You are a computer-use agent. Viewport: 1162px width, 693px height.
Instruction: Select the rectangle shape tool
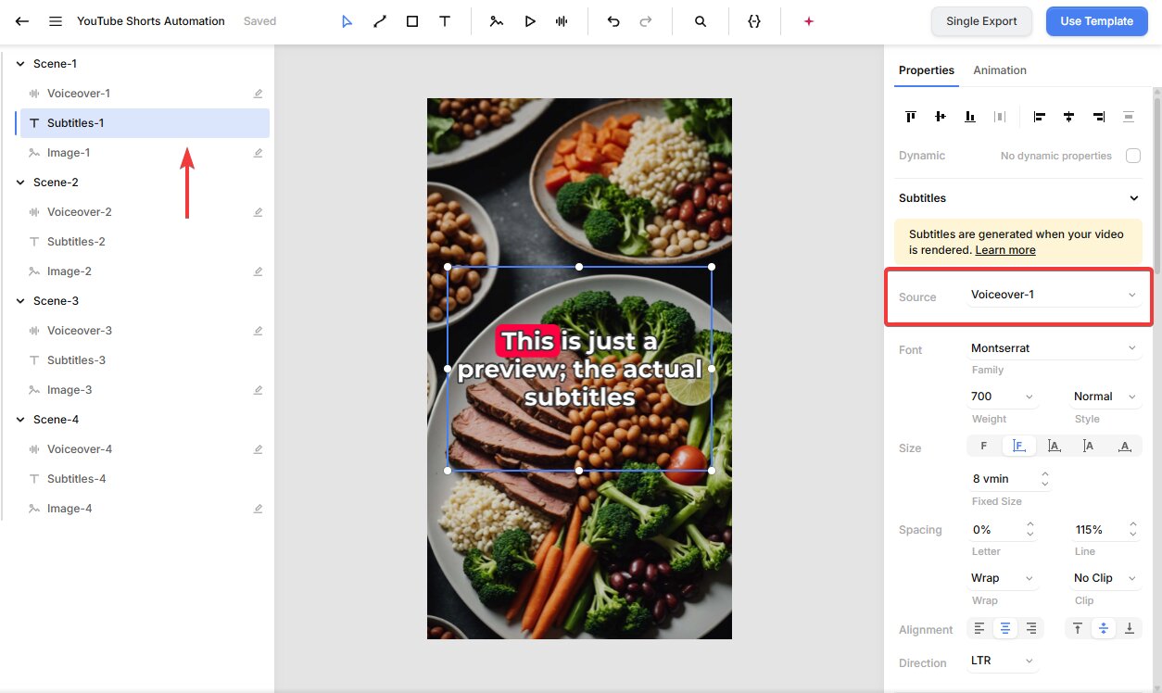[x=412, y=21]
